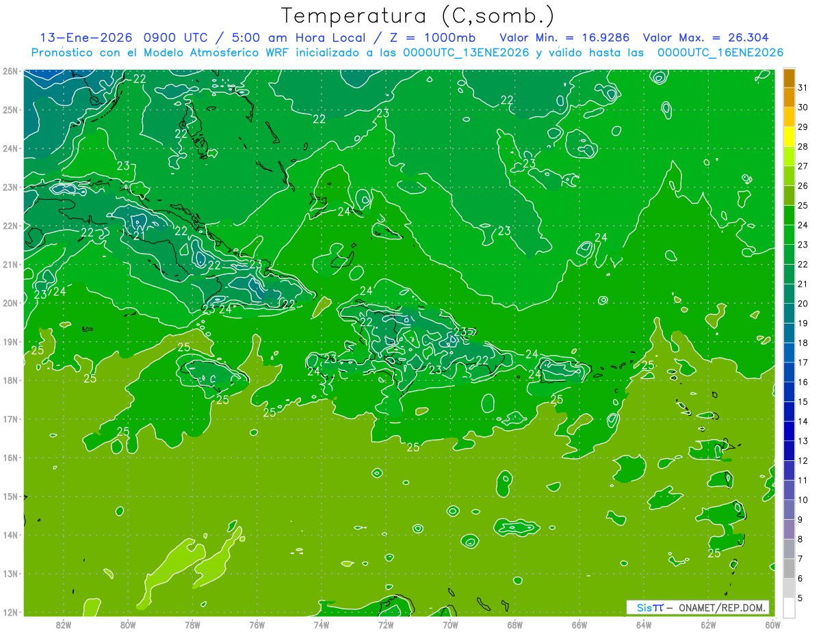Click the 'Valor Max. = 26.304' value

(x=705, y=37)
